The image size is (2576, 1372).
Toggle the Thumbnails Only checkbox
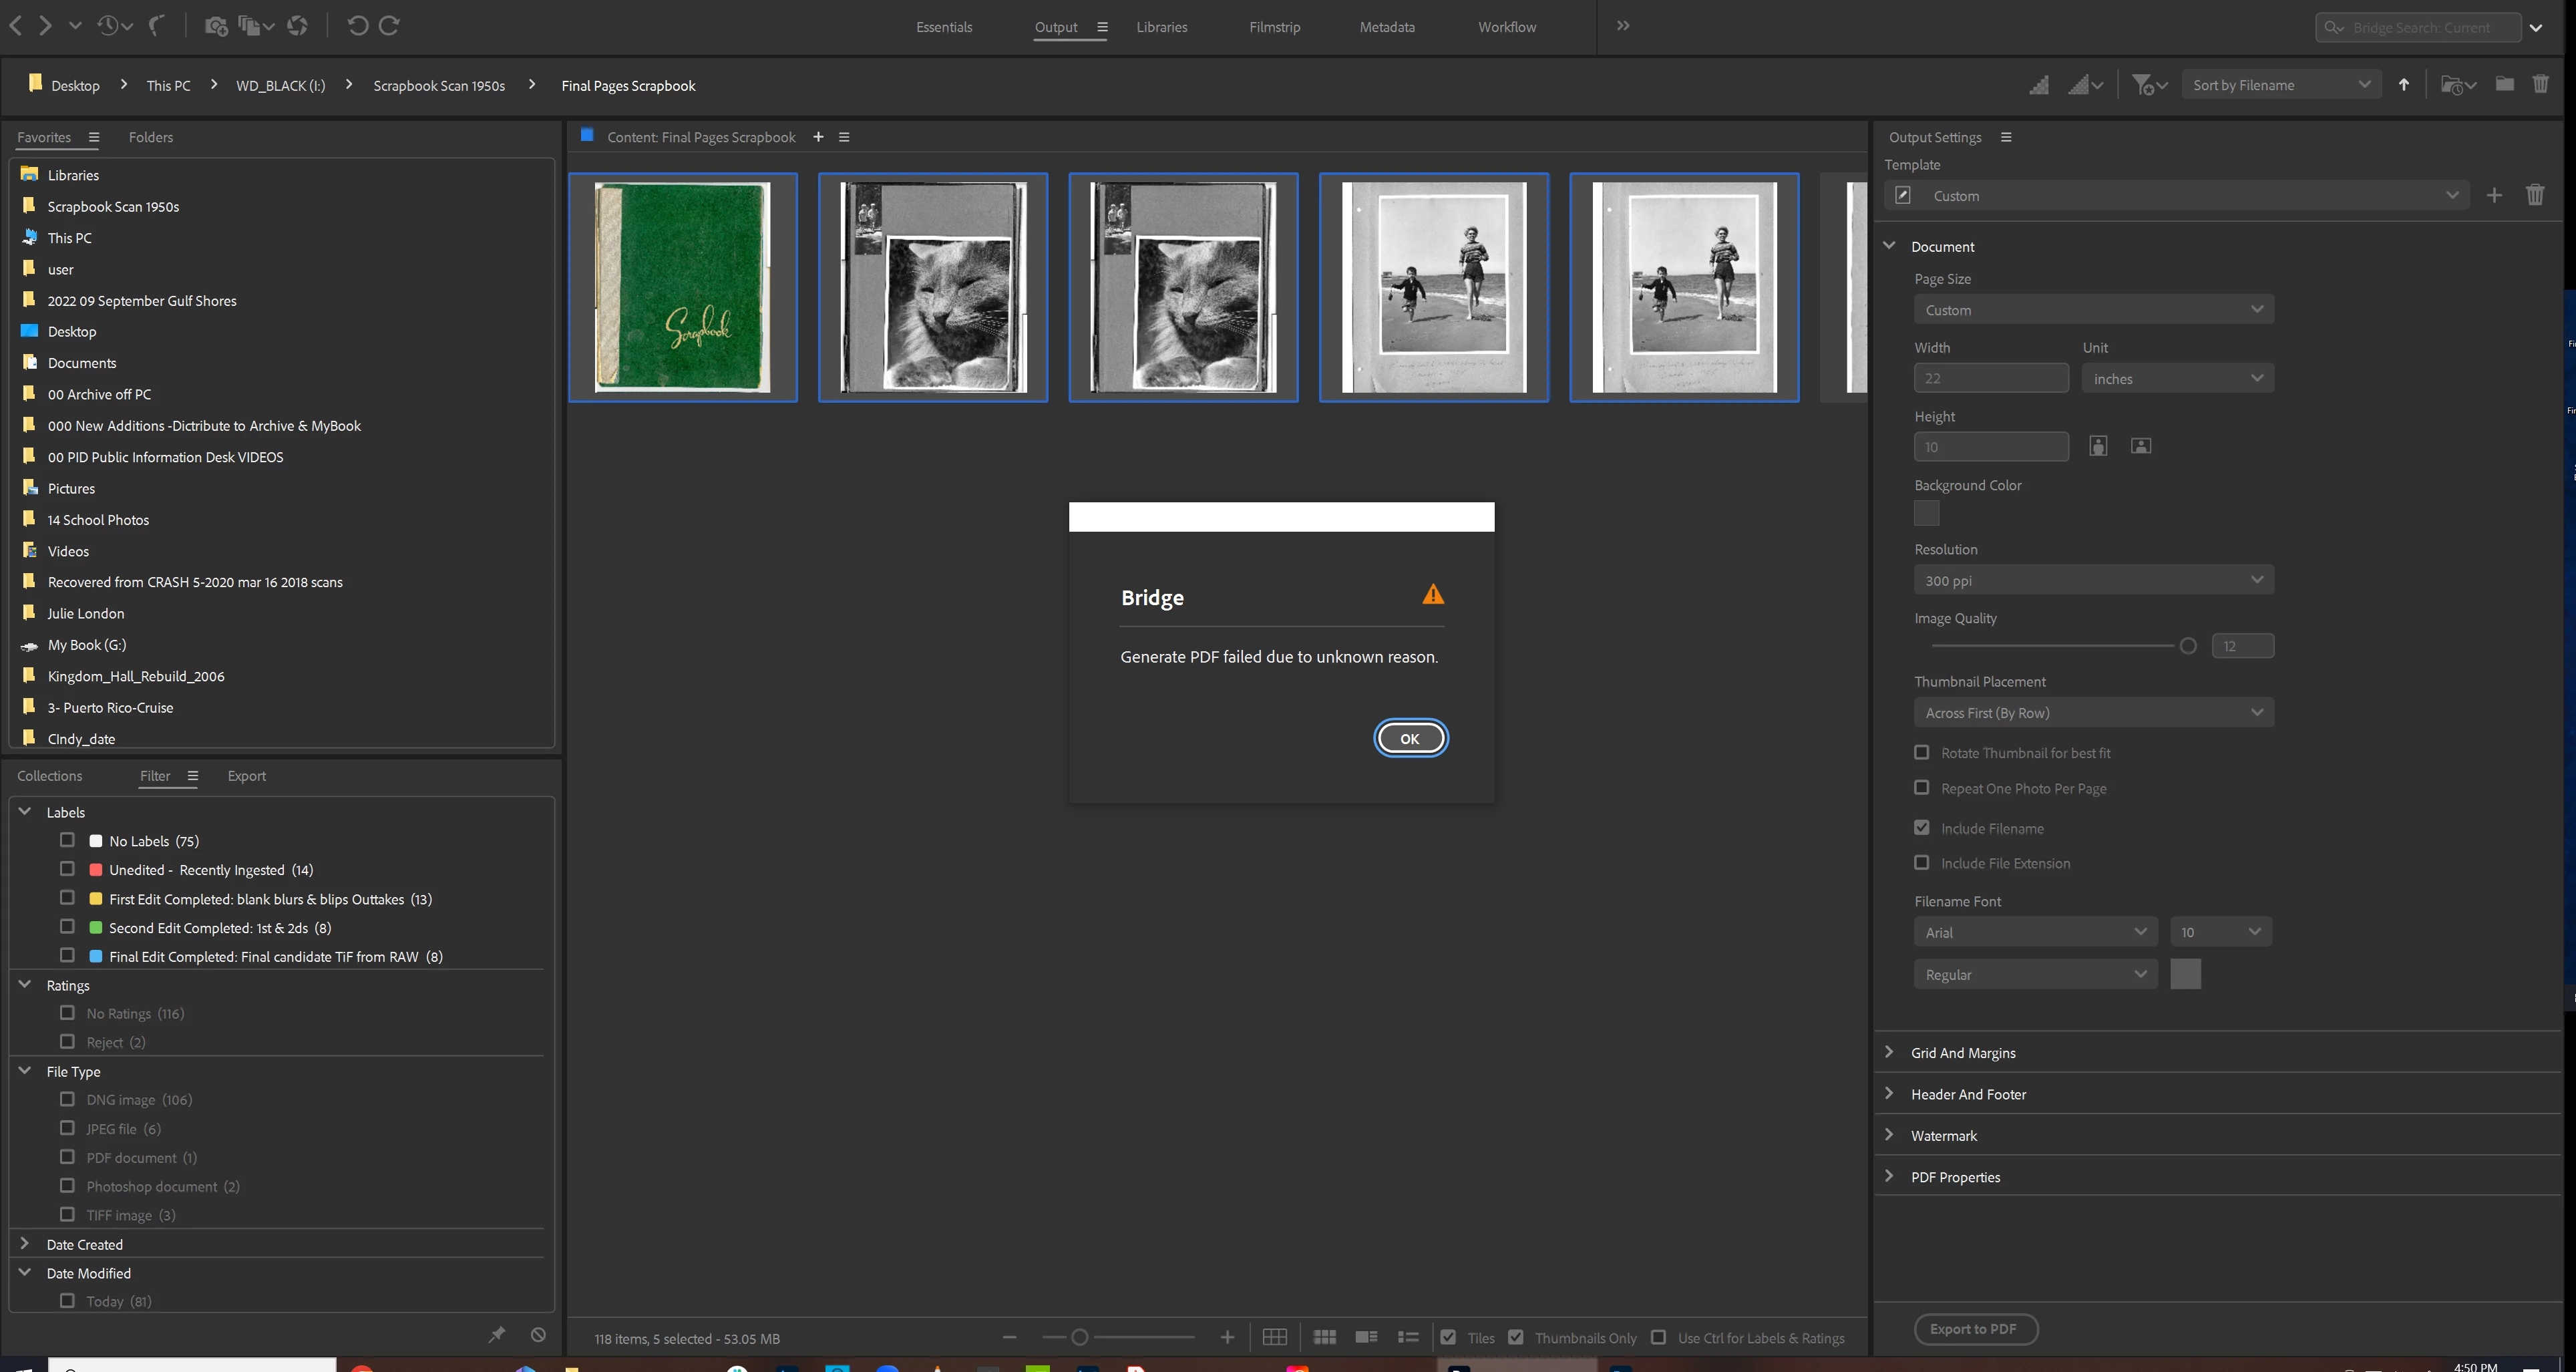(x=1516, y=1338)
